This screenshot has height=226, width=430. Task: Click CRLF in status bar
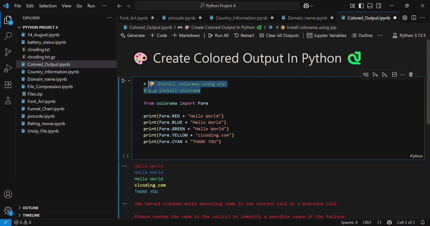367,223
